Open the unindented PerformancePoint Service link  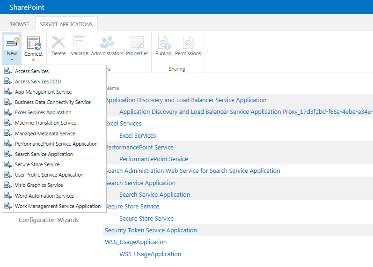click(x=140, y=147)
